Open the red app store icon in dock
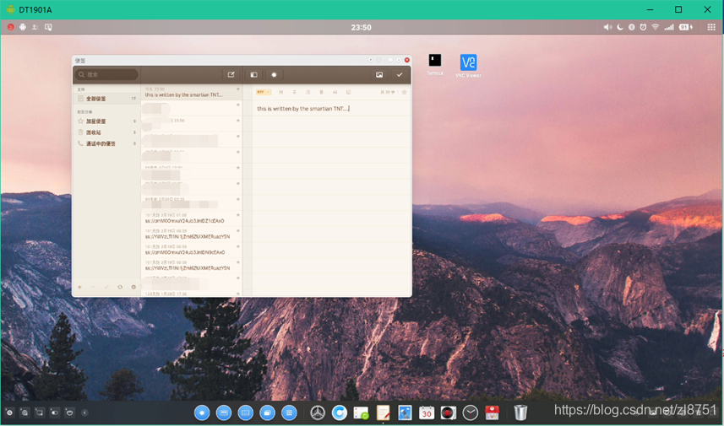This screenshot has height=426, width=724. (492, 413)
